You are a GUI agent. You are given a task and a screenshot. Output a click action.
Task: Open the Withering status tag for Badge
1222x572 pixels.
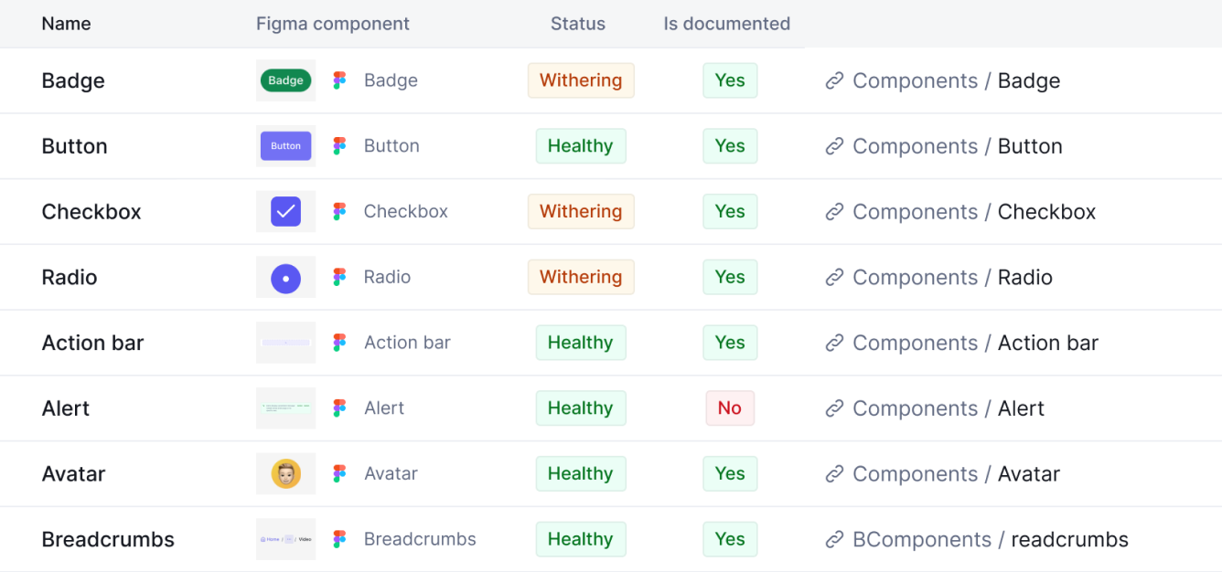point(581,80)
